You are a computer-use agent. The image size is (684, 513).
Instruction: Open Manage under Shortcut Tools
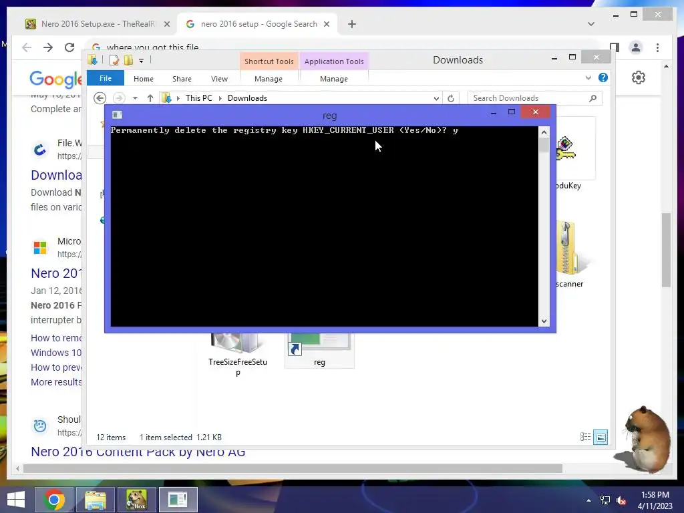click(269, 79)
